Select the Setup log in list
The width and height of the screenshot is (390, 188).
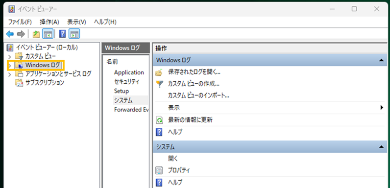coord(122,91)
